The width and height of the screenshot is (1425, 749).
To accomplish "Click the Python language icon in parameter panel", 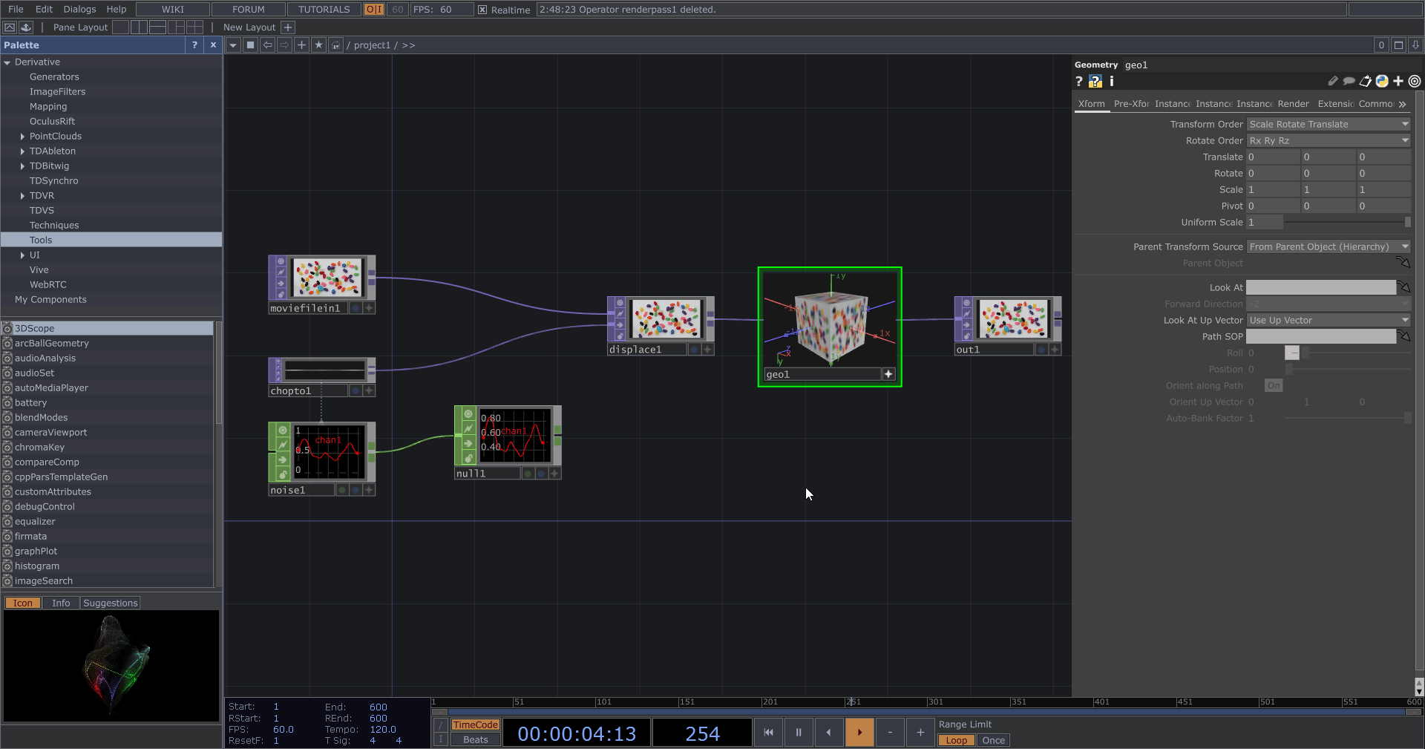I will [1381, 82].
